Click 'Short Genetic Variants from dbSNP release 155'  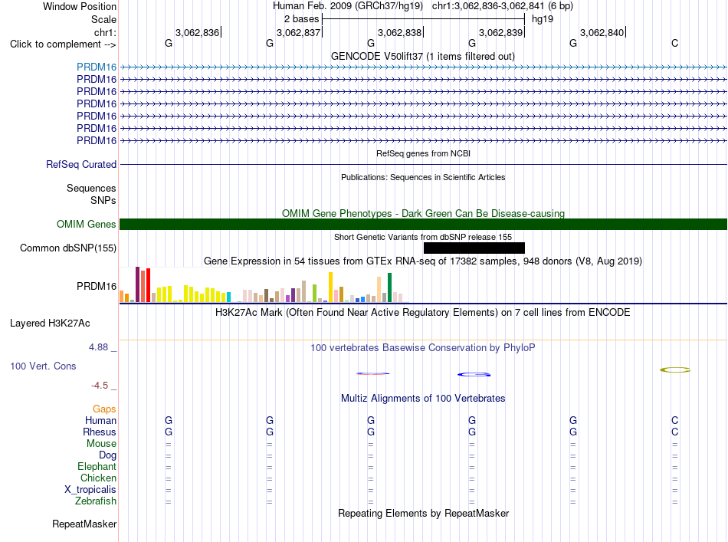(x=423, y=237)
